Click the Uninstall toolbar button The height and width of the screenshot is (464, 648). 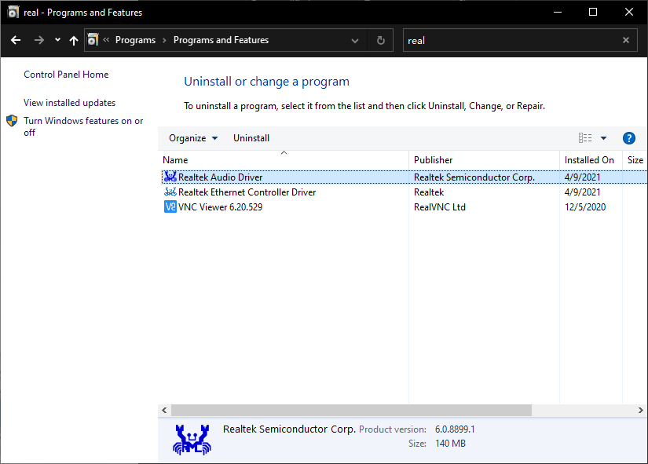click(x=251, y=138)
